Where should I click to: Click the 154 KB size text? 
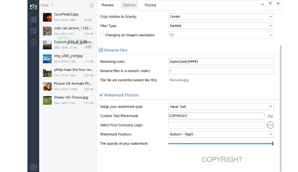point(89,34)
